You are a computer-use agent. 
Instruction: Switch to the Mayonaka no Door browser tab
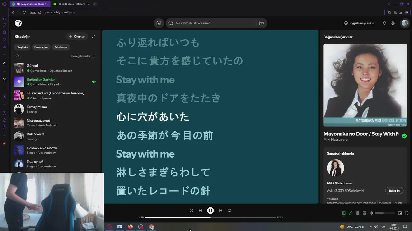click(30, 4)
